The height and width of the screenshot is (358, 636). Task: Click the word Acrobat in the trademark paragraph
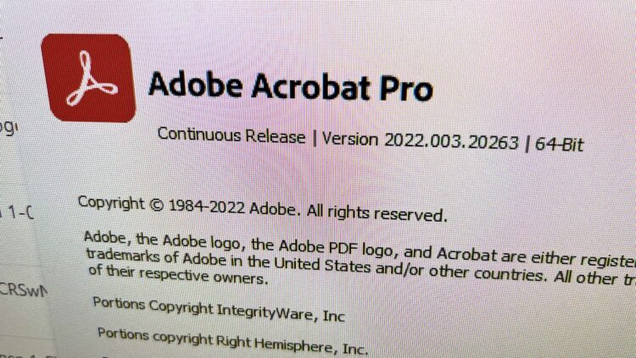tap(466, 255)
